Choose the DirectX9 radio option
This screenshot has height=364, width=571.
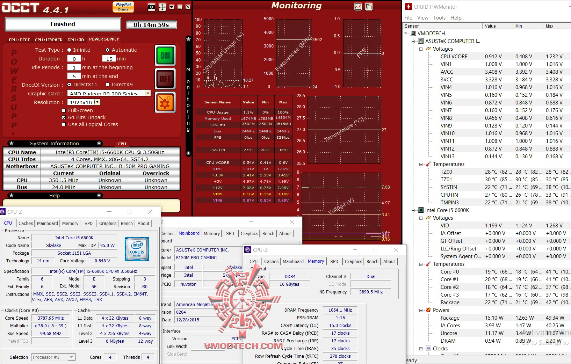(108, 85)
